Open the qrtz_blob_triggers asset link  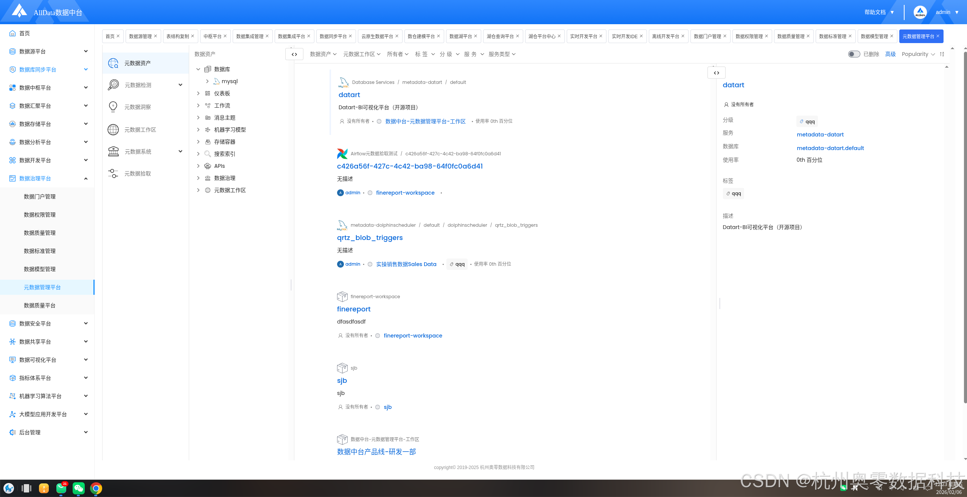pyautogui.click(x=370, y=238)
